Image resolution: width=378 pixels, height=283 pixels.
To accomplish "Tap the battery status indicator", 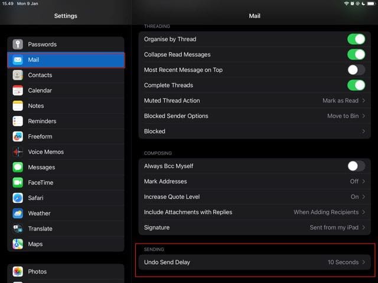I will coord(371,4).
